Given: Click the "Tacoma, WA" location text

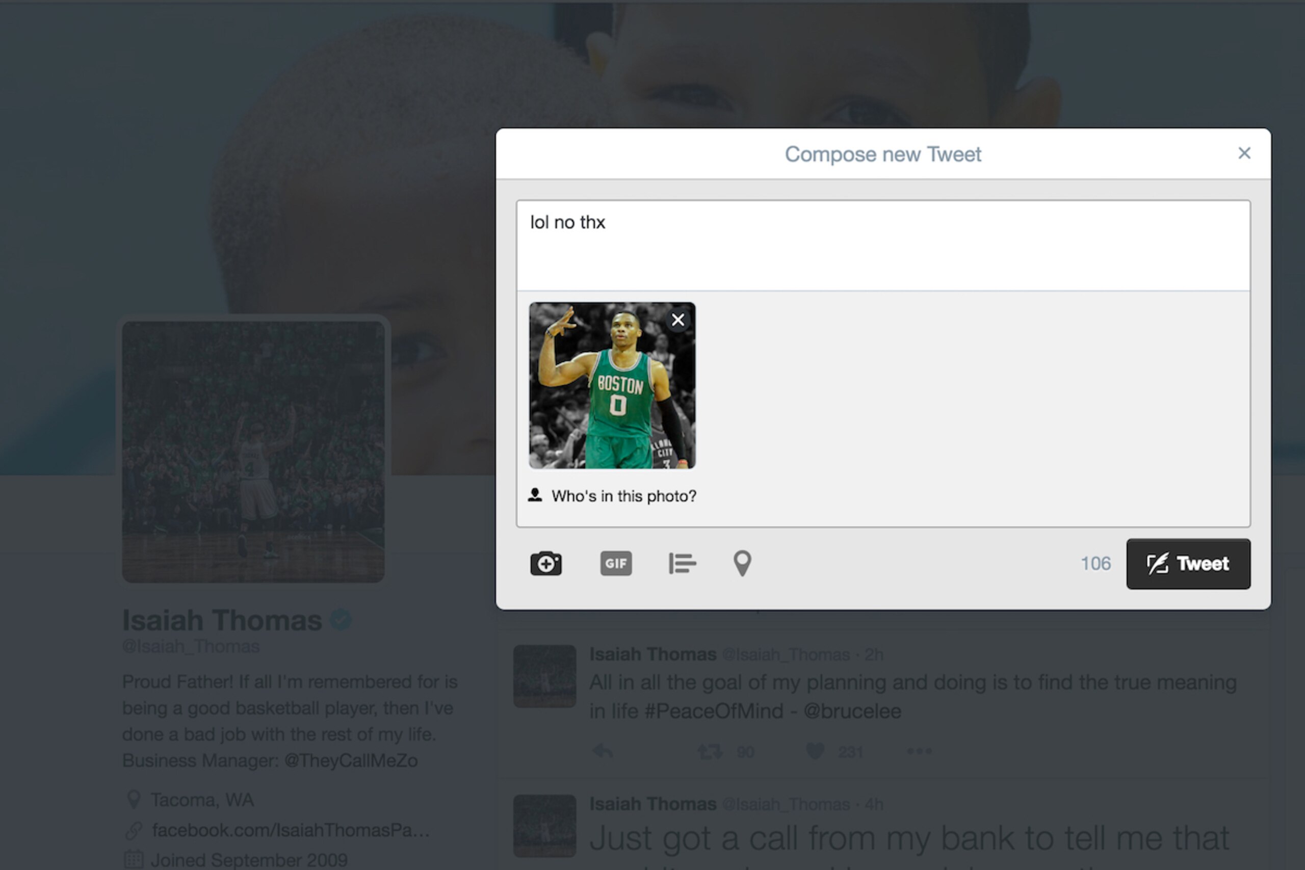Looking at the screenshot, I should (202, 800).
